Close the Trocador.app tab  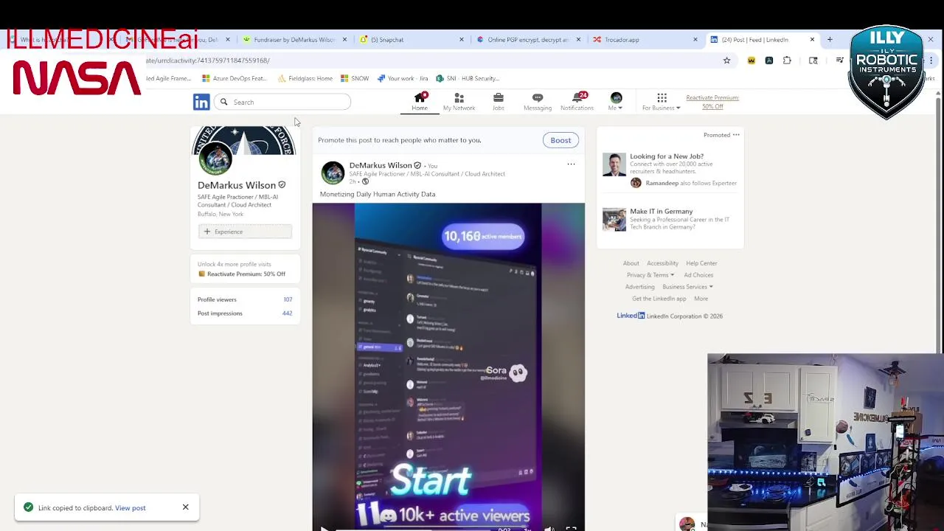pyautogui.click(x=695, y=40)
